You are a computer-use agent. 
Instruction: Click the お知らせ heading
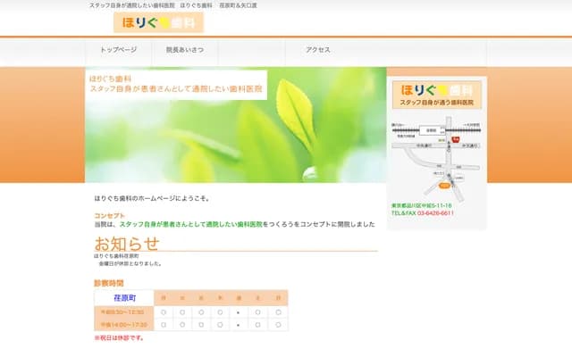[x=127, y=245]
